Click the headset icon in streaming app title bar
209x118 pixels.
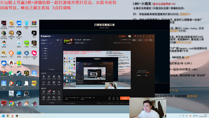[138, 36]
